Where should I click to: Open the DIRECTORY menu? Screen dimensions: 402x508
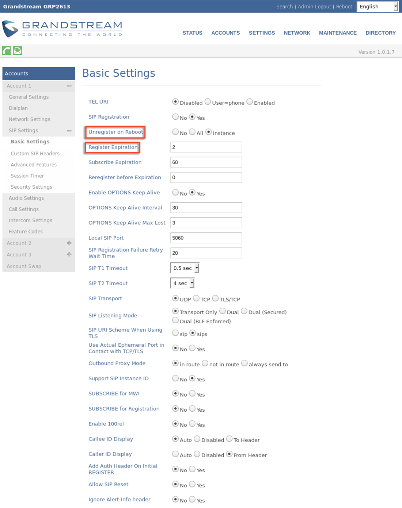(380, 33)
